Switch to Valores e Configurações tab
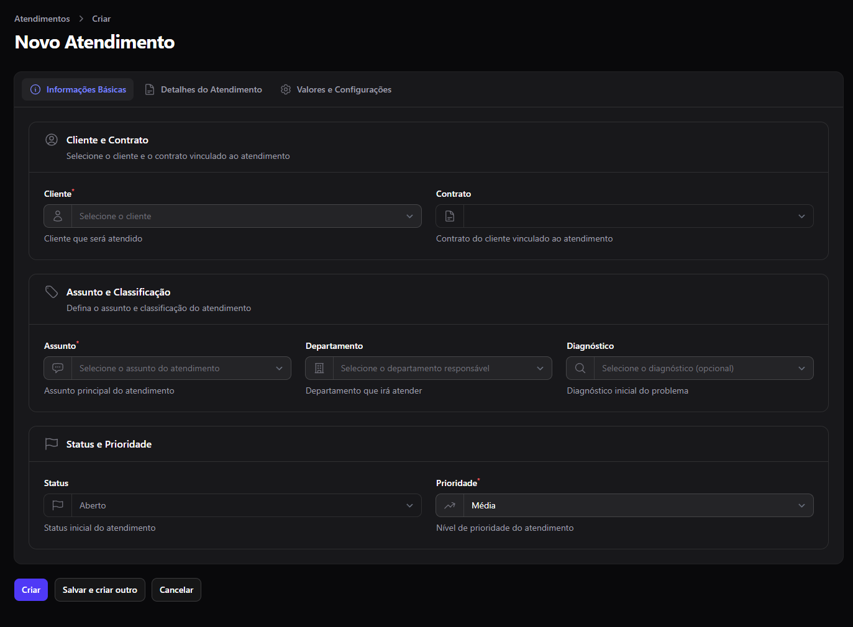 336,89
